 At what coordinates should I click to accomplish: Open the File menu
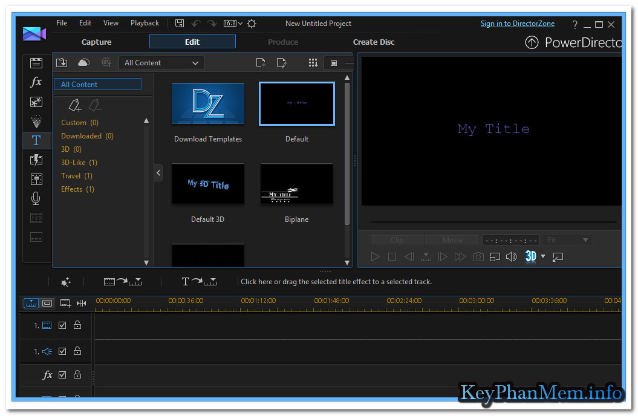pyautogui.click(x=62, y=23)
